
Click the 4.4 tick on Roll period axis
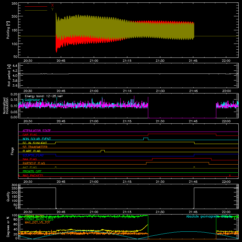point(15,66)
